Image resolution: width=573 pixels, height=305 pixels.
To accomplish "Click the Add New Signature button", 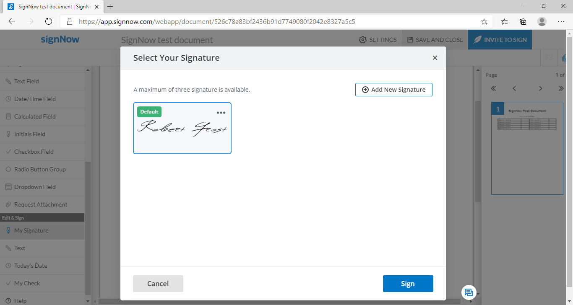I will (393, 89).
